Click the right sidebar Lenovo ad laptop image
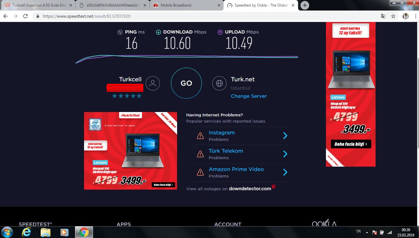The width and height of the screenshot is (419, 238). [x=351, y=70]
